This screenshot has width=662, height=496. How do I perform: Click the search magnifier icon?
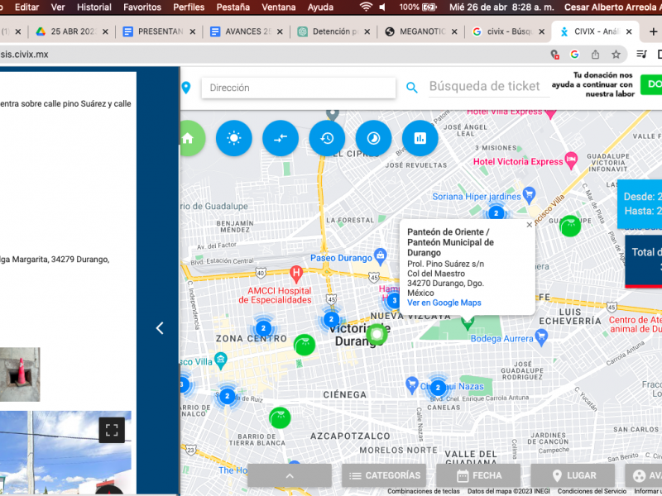click(x=411, y=88)
